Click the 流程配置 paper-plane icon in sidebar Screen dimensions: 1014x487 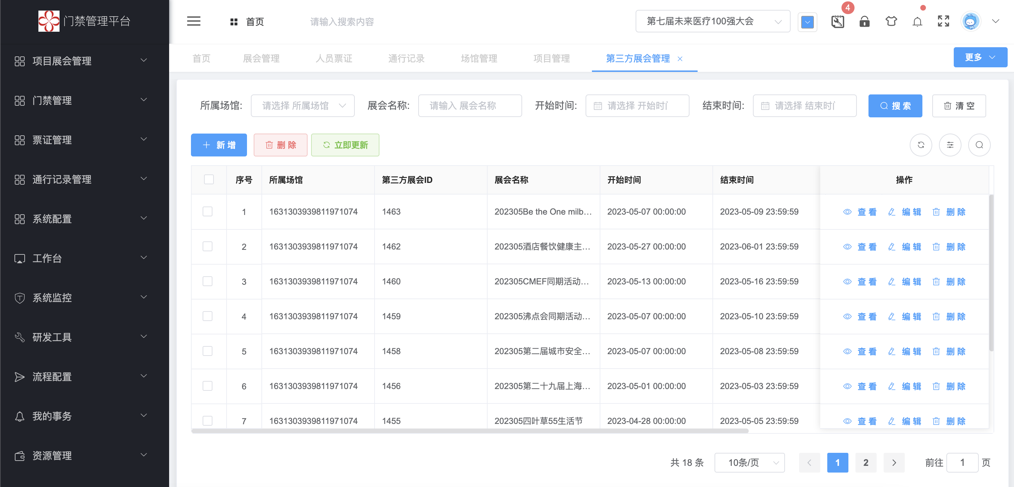20,377
